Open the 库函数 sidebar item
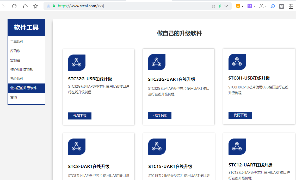This screenshot has width=296, height=180. [x=26, y=51]
